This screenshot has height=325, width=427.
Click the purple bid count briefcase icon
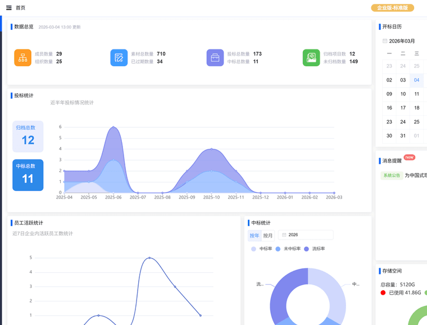point(215,58)
